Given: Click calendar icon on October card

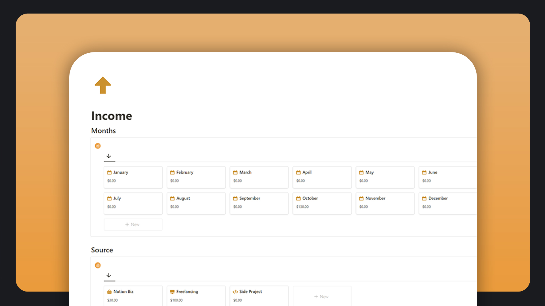Looking at the screenshot, I should pos(298,198).
